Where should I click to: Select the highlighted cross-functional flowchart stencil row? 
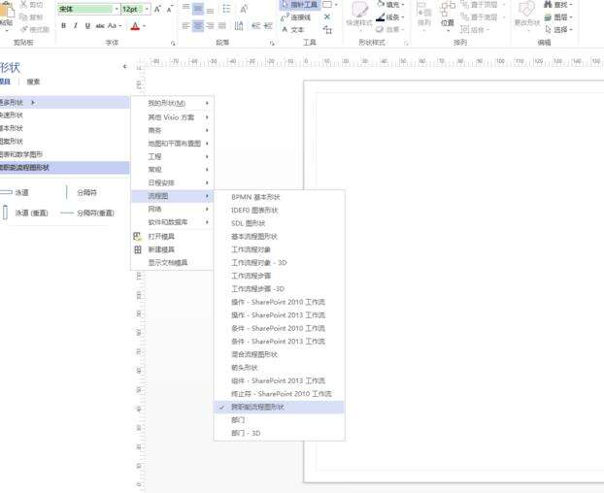[x=64, y=168]
